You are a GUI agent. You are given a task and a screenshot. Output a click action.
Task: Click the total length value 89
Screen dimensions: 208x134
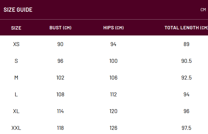pyautogui.click(x=186, y=44)
